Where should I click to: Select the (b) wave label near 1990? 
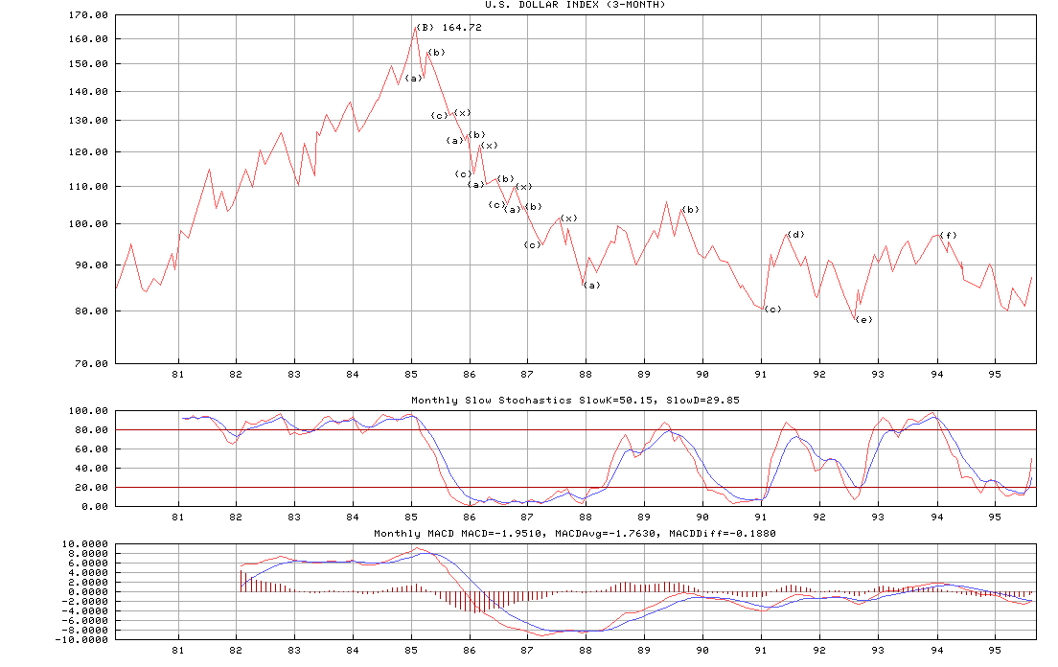tap(690, 210)
